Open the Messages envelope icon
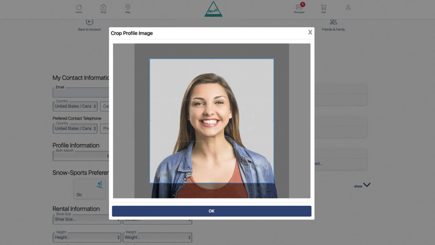The width and height of the screenshot is (435, 245). point(299,7)
